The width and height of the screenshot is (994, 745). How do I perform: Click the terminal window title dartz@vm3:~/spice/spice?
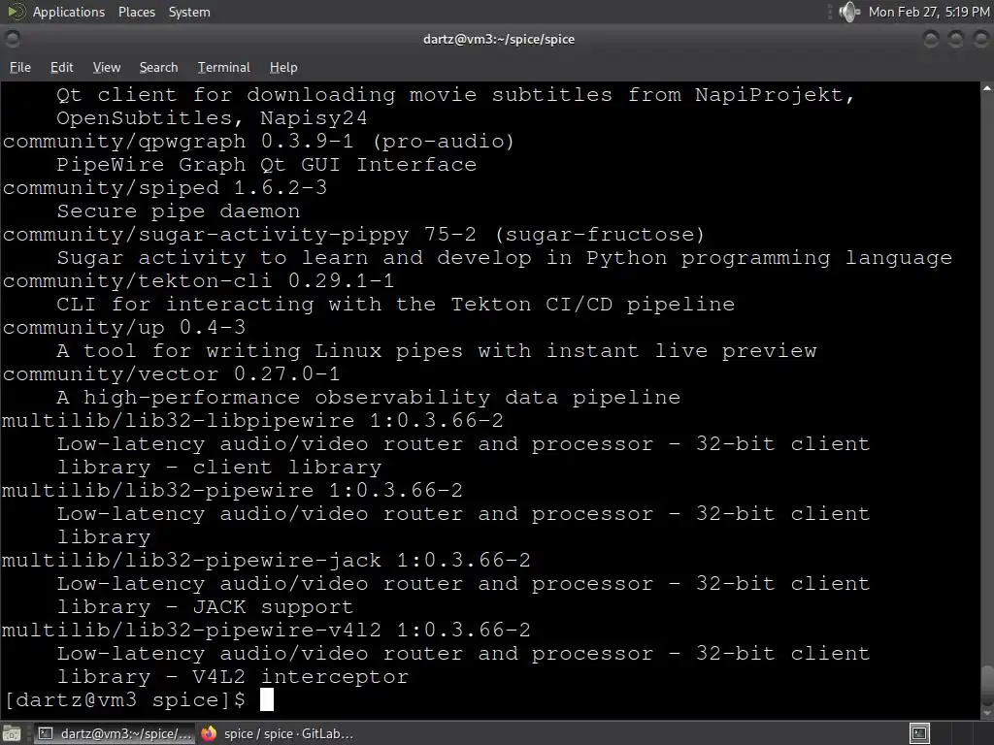point(499,39)
